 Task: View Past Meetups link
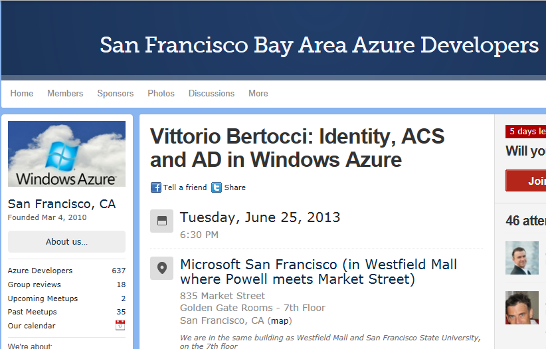coord(32,312)
